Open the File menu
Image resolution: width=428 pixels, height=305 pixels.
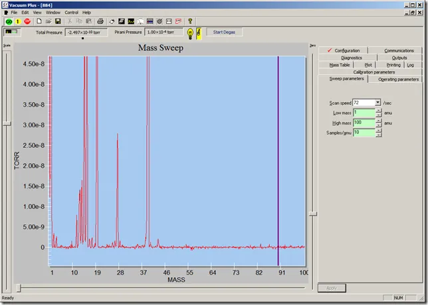14,13
